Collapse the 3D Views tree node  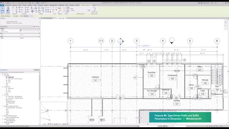click(x=3, y=95)
